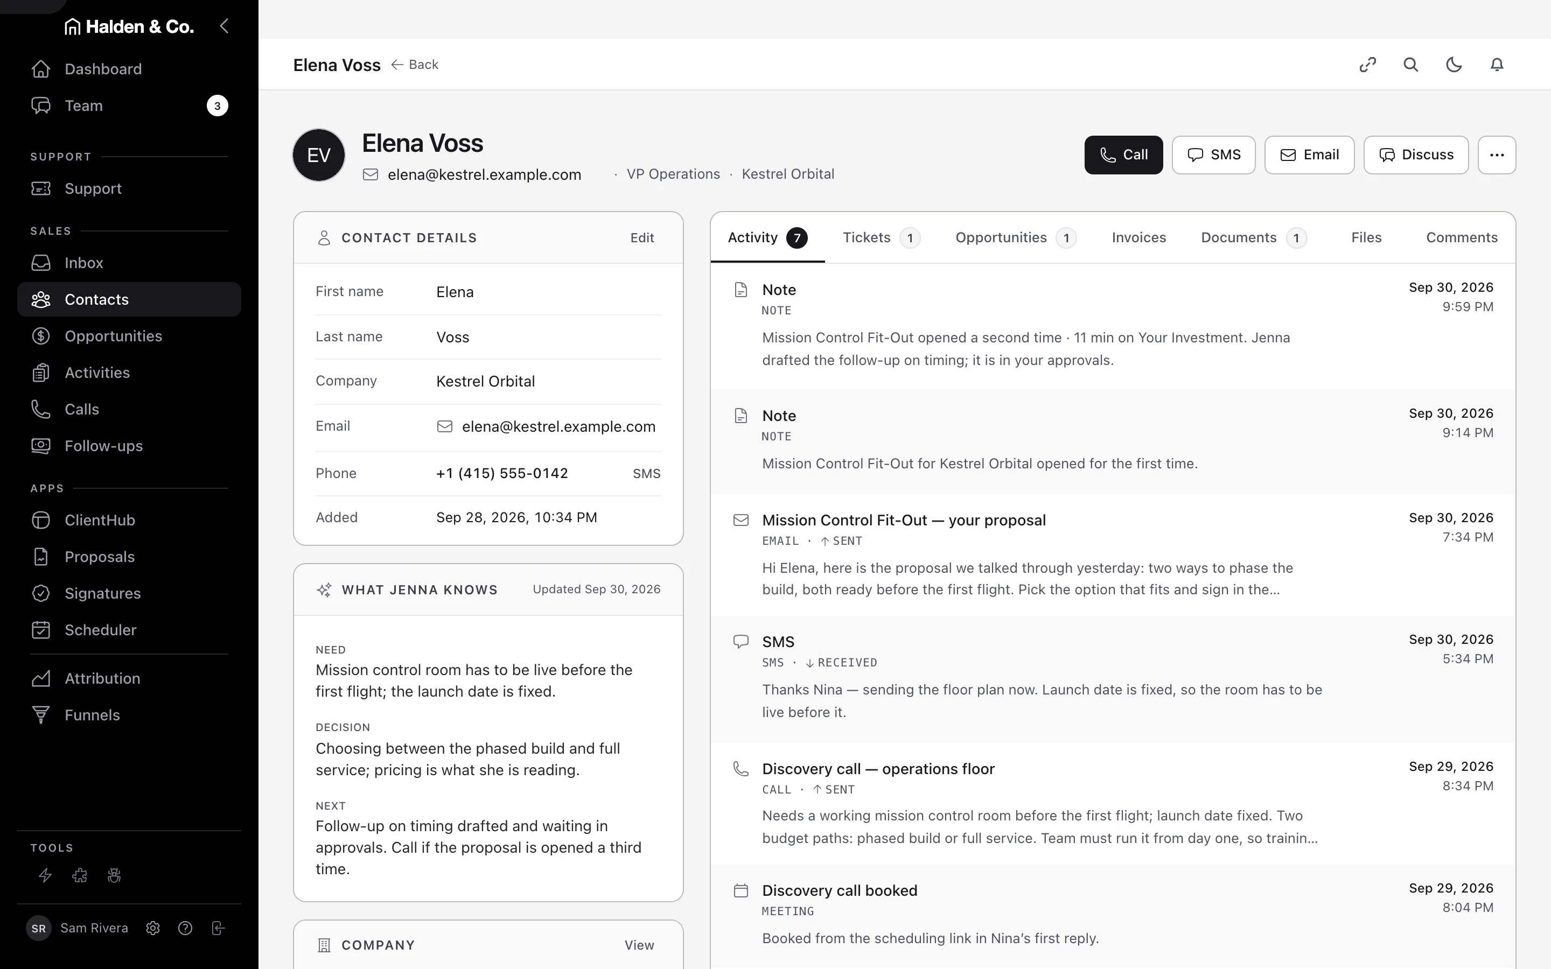Open Follow-ups in the sidebar
Screen dimensions: 1551x969
129,445
